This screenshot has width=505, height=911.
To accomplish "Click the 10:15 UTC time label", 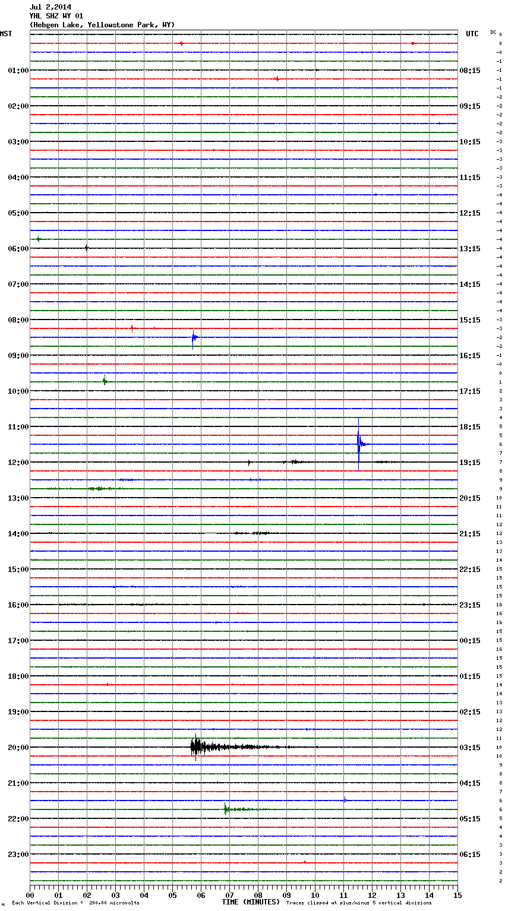I will click(470, 141).
